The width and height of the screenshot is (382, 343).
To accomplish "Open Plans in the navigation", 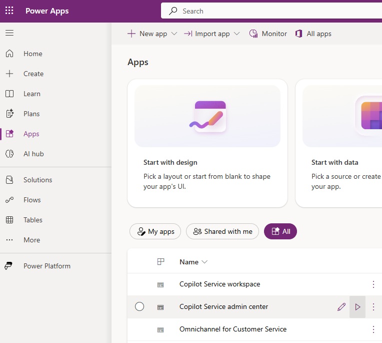I will (31, 114).
